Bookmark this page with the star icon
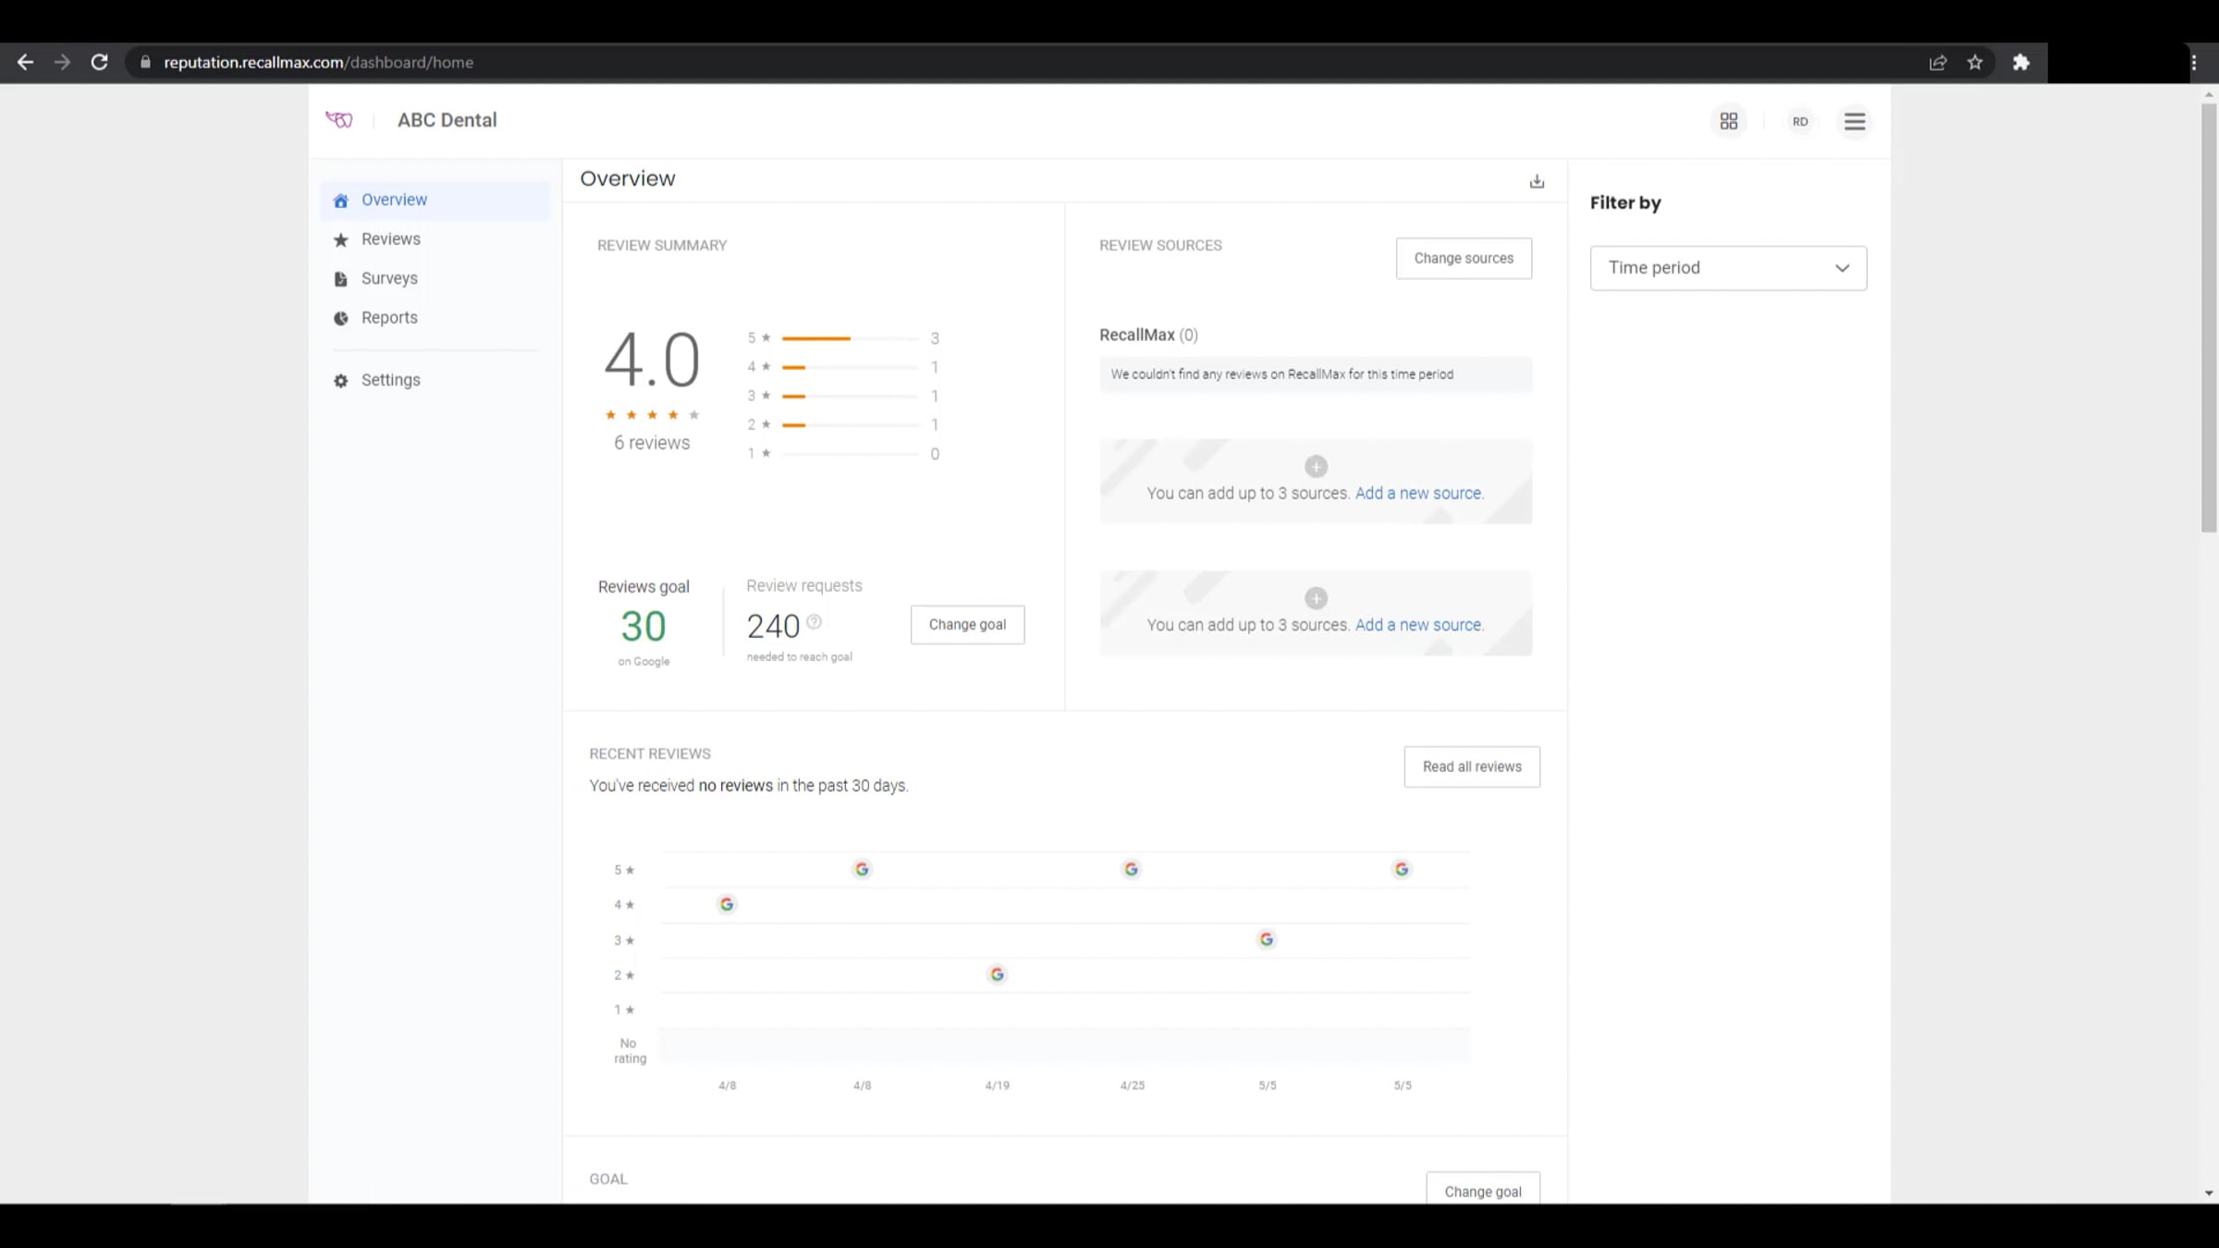This screenshot has height=1248, width=2219. pyautogui.click(x=1974, y=62)
